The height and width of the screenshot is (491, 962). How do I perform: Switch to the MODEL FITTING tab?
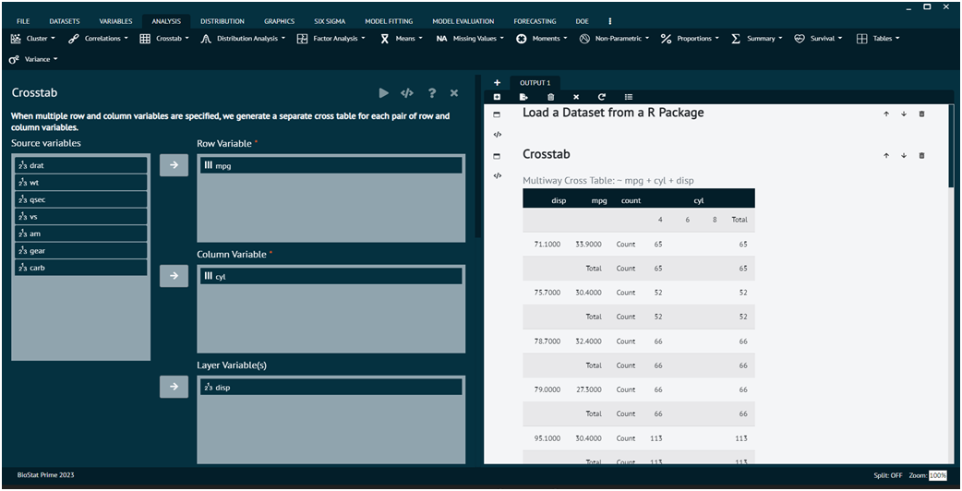[389, 21]
